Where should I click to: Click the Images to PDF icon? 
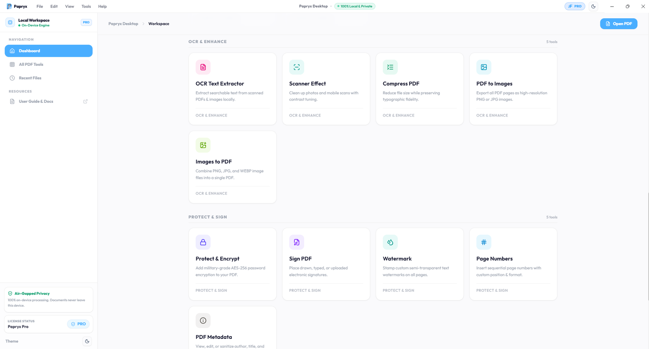click(203, 145)
